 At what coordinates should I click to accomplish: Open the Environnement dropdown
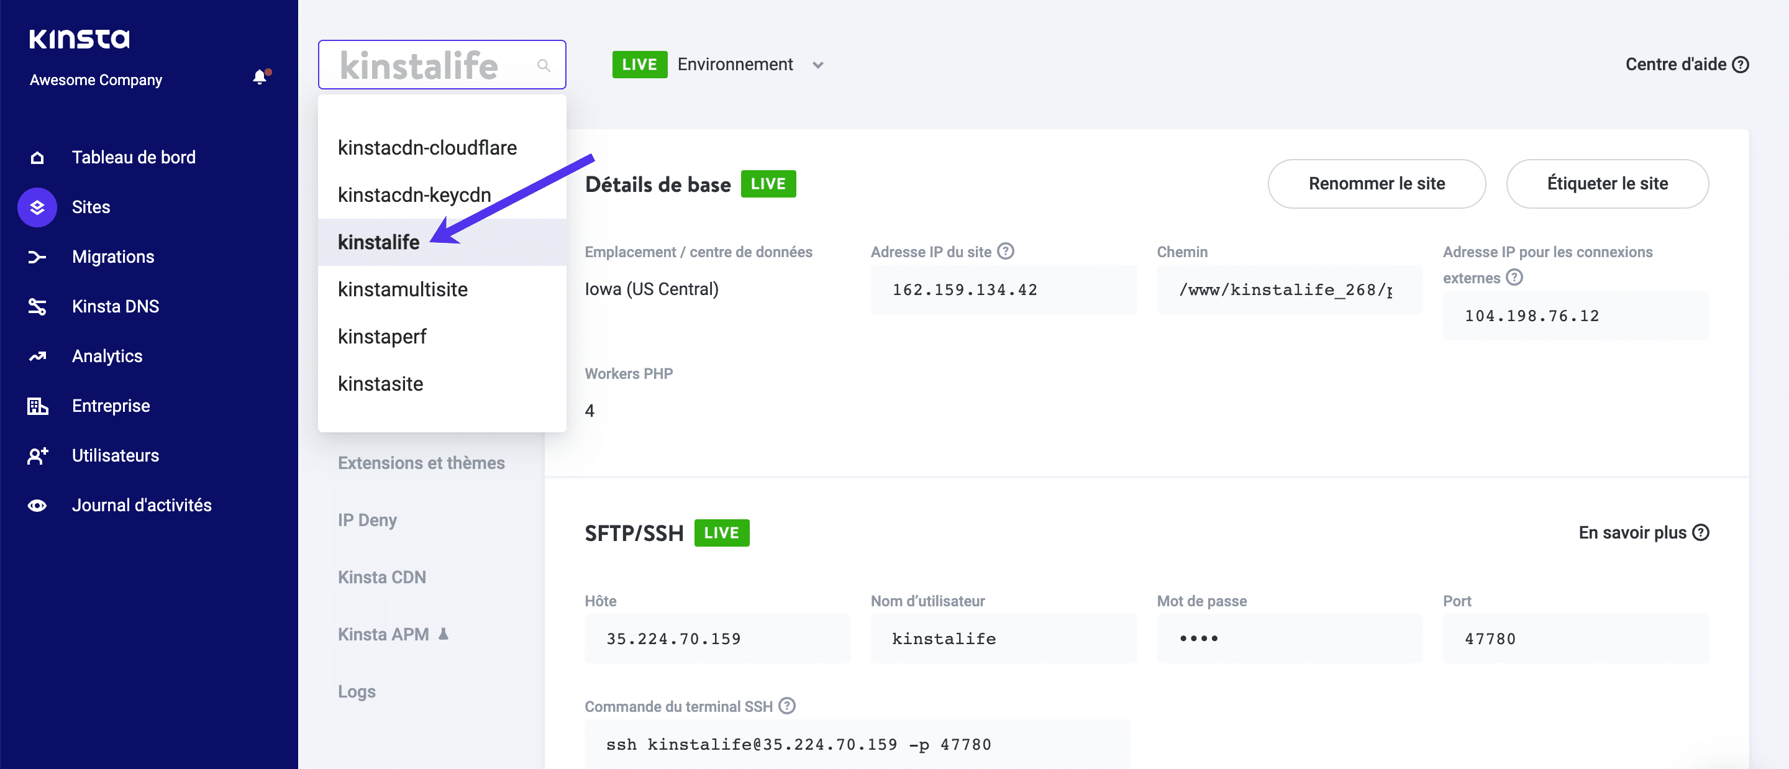pos(818,65)
